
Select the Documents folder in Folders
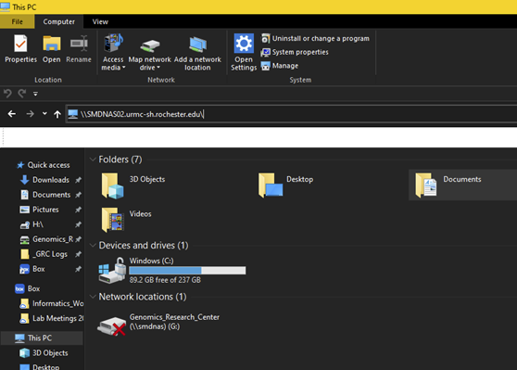pyautogui.click(x=463, y=185)
